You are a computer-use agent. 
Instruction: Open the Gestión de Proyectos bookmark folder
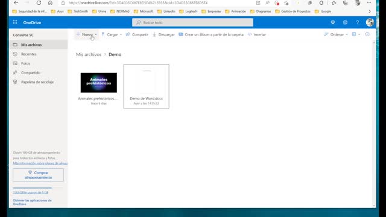coord(293,11)
